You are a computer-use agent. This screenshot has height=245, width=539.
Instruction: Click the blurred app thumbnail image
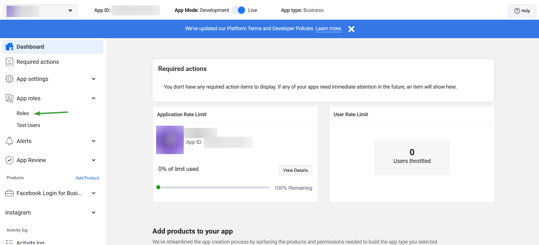click(x=170, y=140)
